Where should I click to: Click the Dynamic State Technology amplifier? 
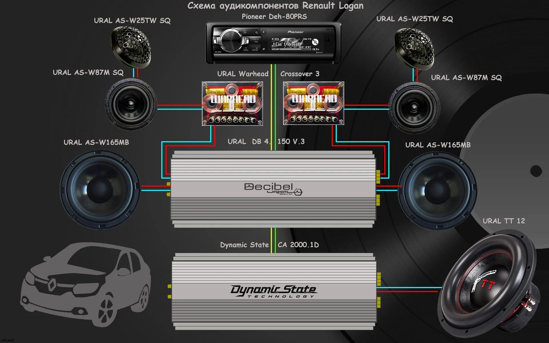pos(274,291)
